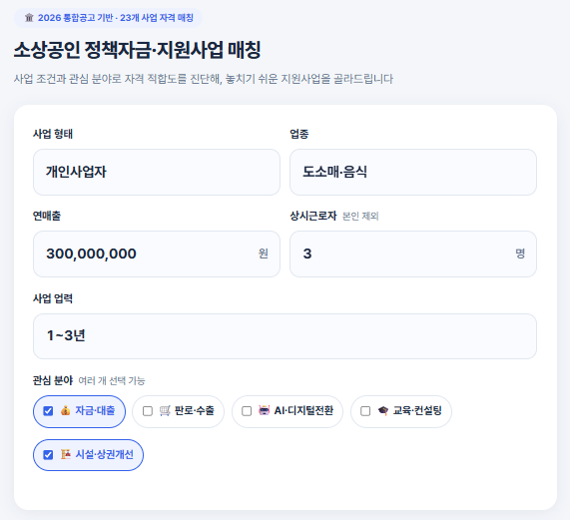The image size is (570, 520).
Task: Click the shopping cart icon in 판로·수출 chip
Action: pyautogui.click(x=165, y=411)
